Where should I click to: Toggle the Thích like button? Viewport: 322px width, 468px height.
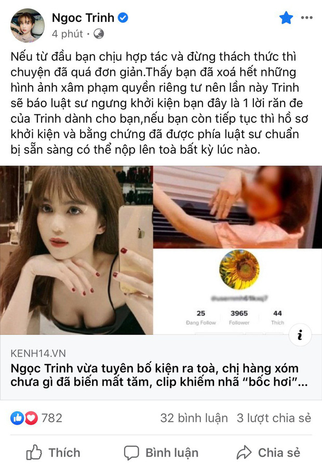click(x=53, y=452)
